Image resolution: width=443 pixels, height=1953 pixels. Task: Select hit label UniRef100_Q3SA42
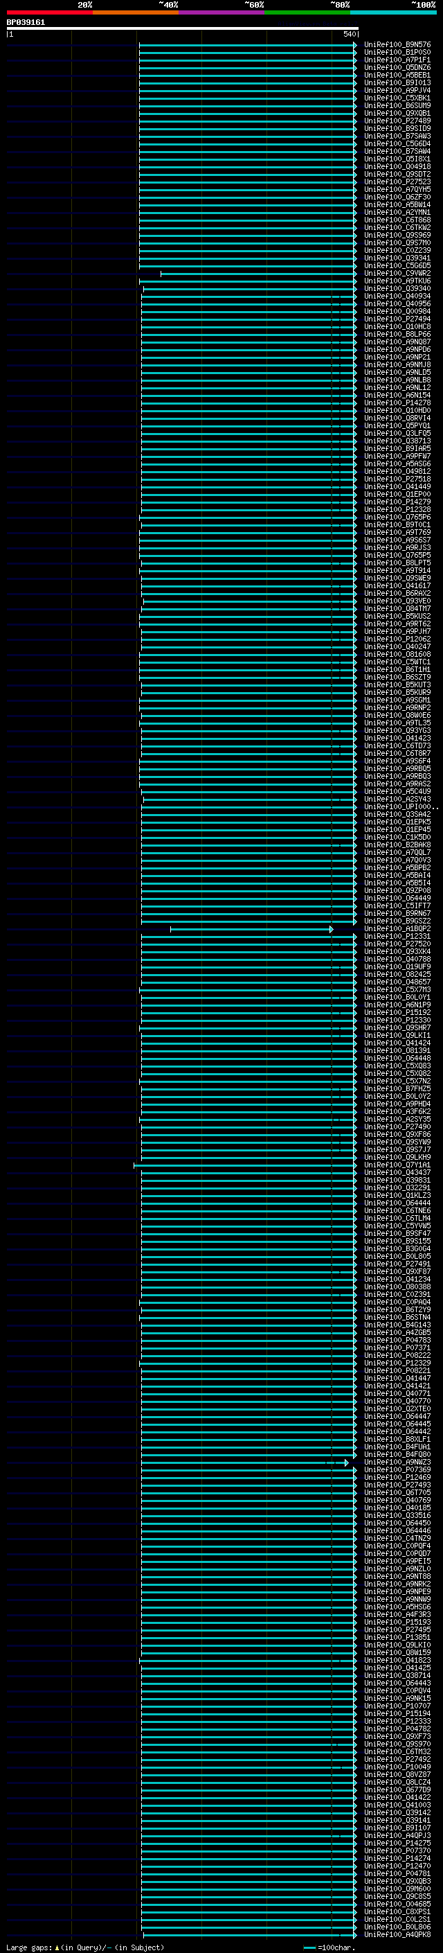point(397,814)
